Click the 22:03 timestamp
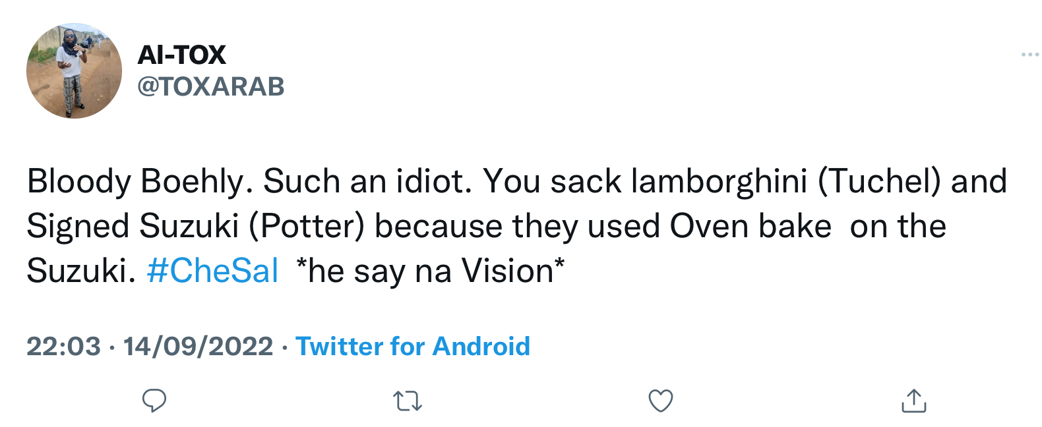Image resolution: width=1042 pixels, height=427 pixels. pos(64,346)
